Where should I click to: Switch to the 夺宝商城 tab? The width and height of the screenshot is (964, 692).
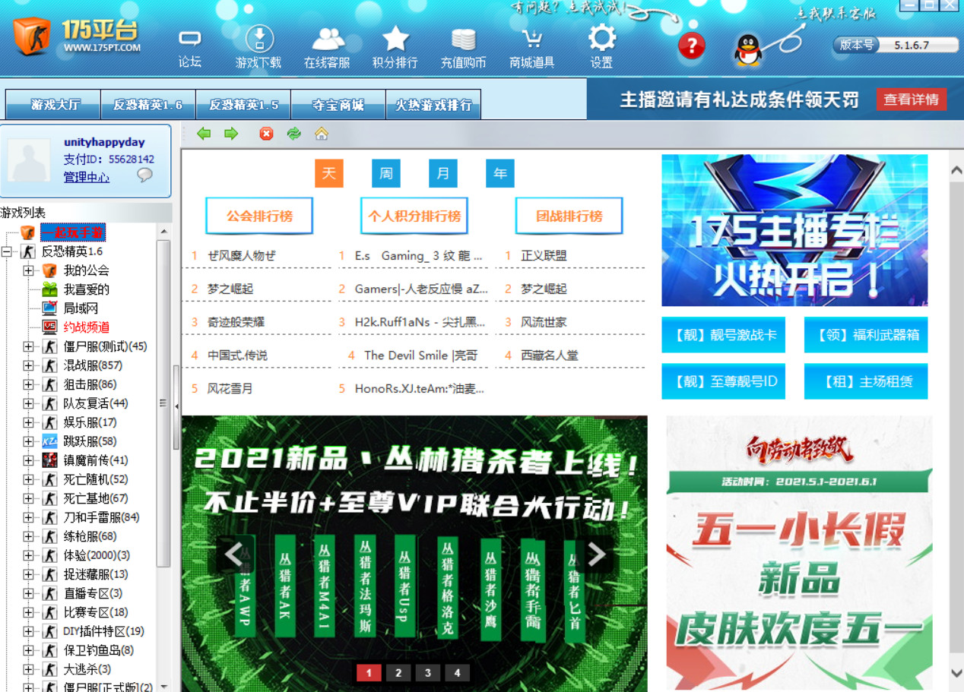pos(338,104)
